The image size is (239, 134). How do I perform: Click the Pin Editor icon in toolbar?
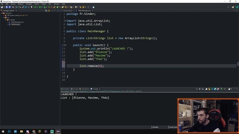(93, 7)
